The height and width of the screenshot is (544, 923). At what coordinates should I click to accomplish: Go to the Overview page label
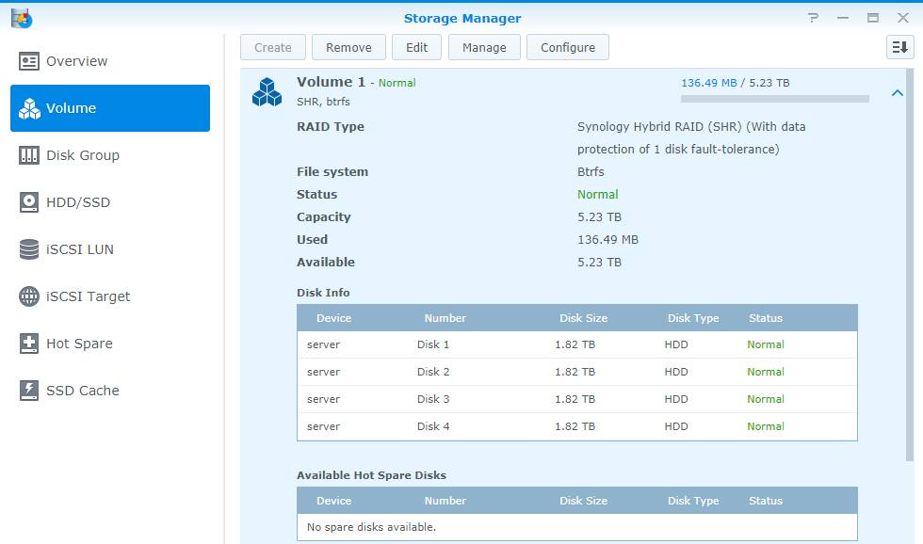[x=76, y=61]
